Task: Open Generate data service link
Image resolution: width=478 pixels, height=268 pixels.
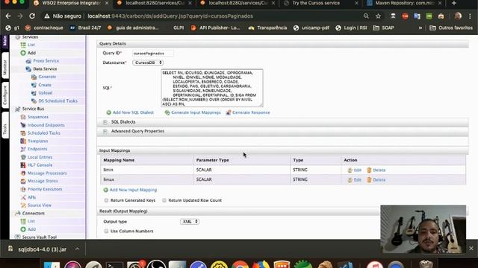Action: coord(47,77)
